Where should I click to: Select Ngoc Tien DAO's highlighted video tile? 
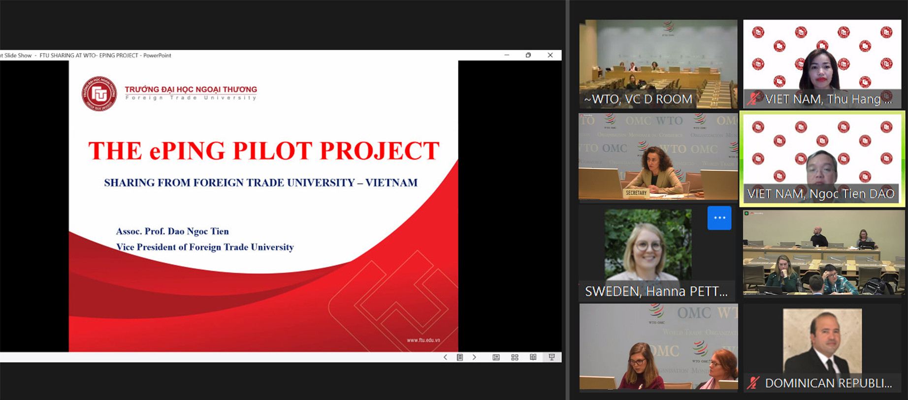[821, 157]
